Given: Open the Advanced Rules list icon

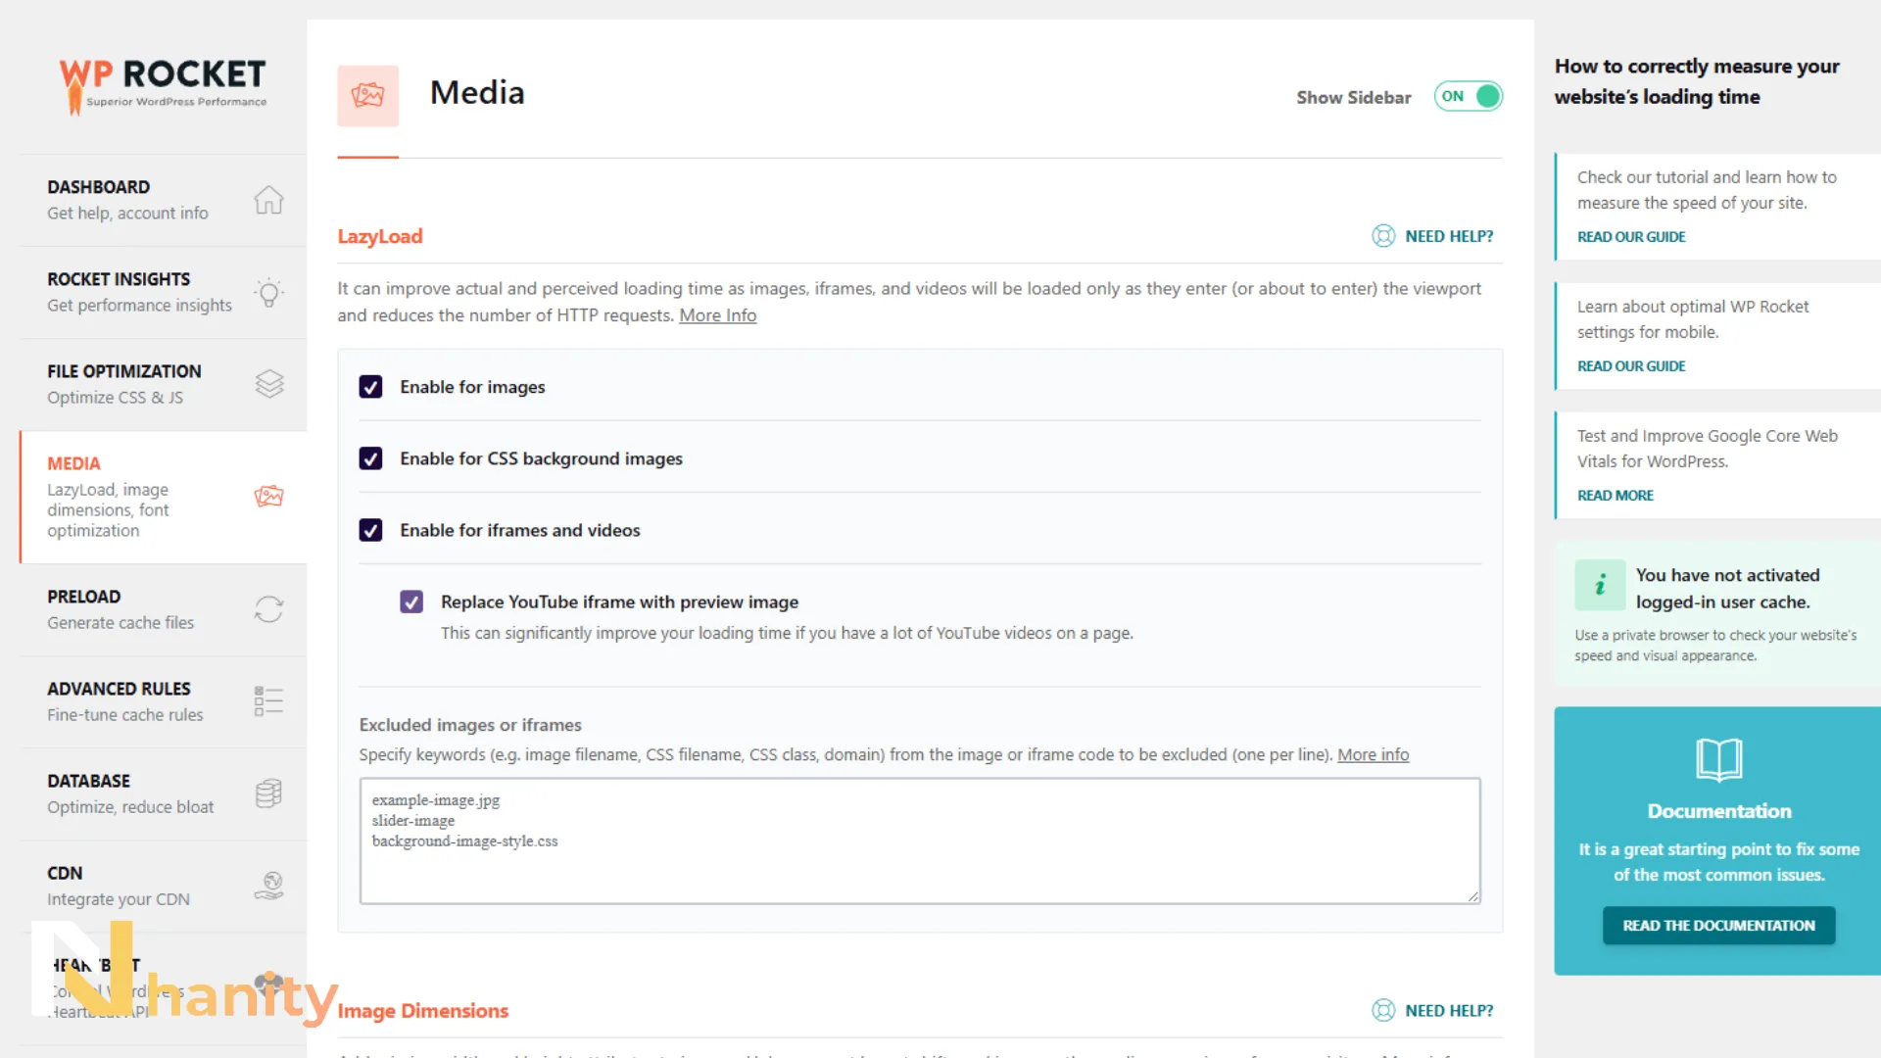Looking at the screenshot, I should point(268,701).
